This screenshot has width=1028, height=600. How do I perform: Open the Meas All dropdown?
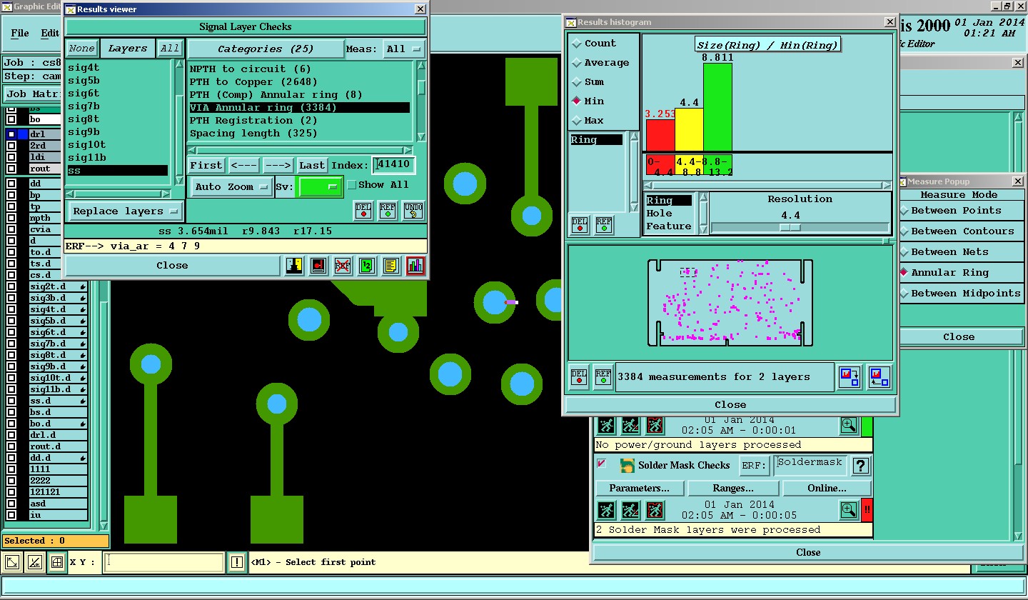pyautogui.click(x=404, y=49)
